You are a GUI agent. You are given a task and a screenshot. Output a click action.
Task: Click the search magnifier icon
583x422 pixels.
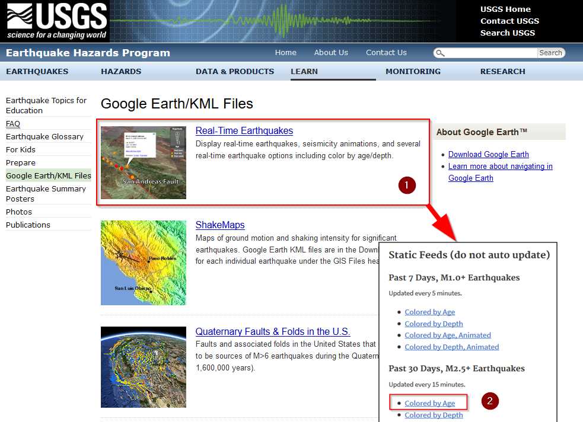coord(439,53)
